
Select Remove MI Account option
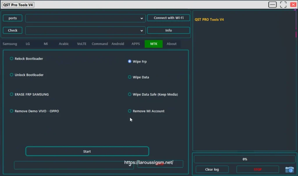pyautogui.click(x=146, y=111)
